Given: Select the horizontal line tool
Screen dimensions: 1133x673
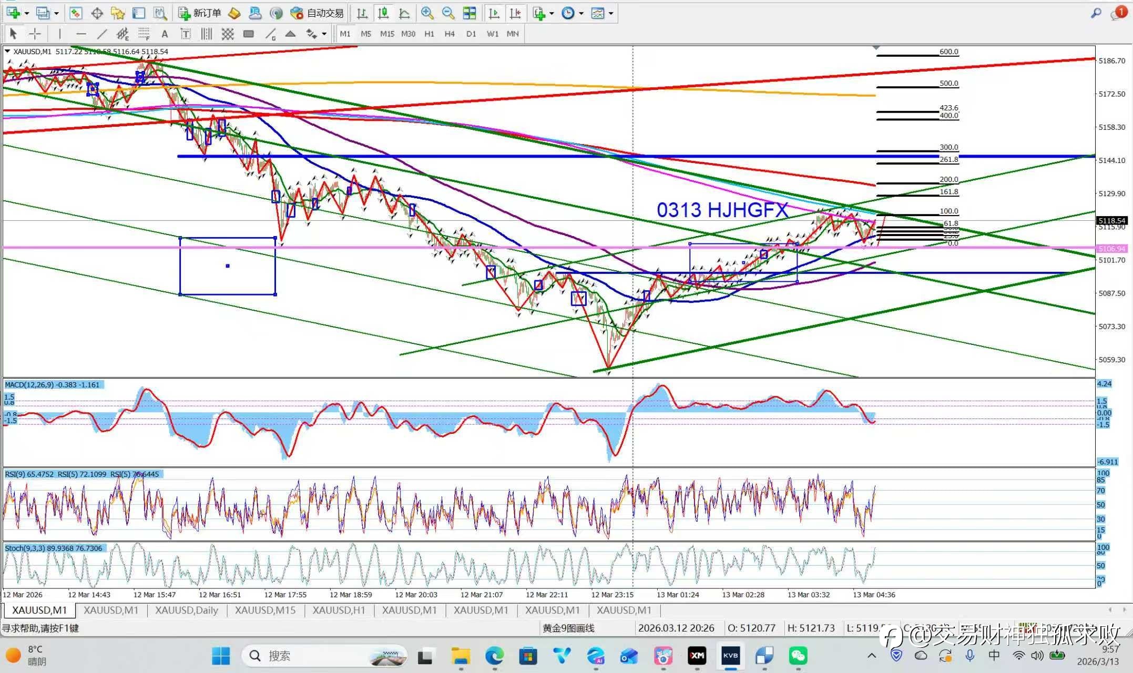Looking at the screenshot, I should 80,34.
